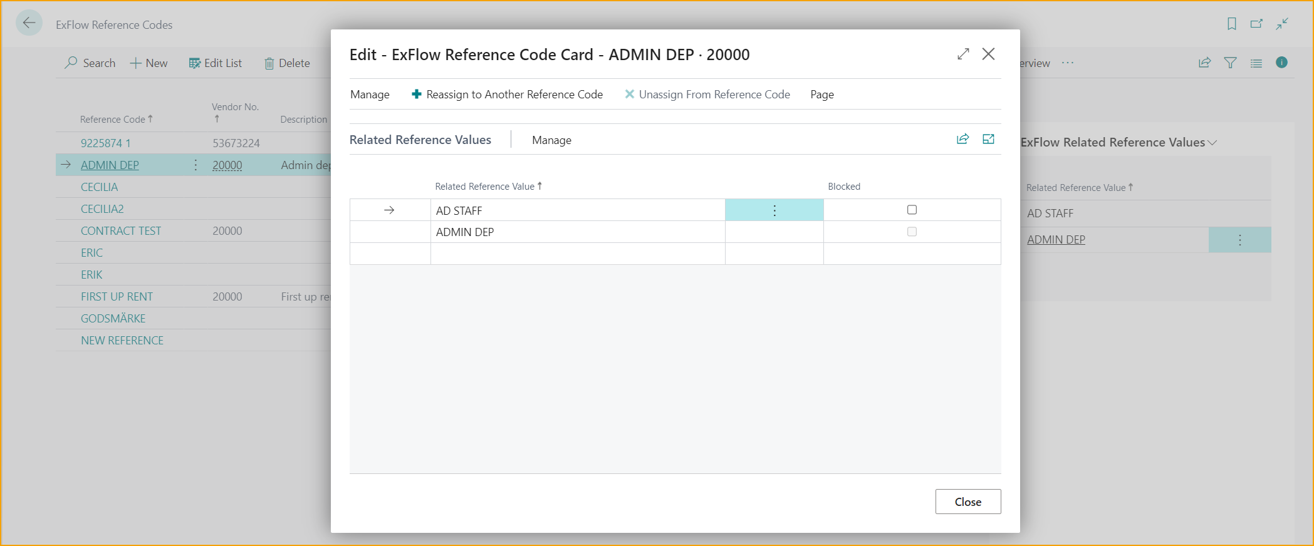Open the ERIK reference code

[x=91, y=275]
